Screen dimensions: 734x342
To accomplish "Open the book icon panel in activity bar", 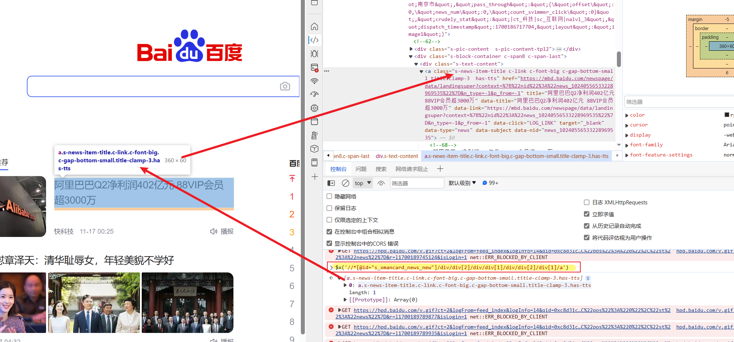I will point(315,162).
